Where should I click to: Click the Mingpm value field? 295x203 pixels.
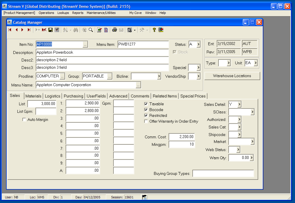pyautogui.click(x=182, y=144)
